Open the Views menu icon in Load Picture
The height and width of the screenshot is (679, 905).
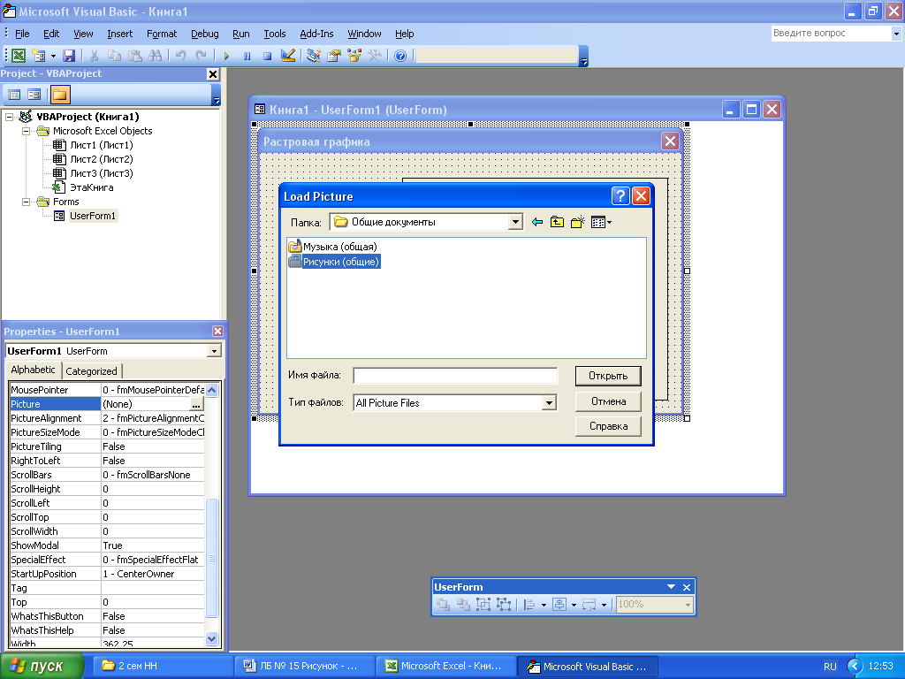tap(601, 222)
